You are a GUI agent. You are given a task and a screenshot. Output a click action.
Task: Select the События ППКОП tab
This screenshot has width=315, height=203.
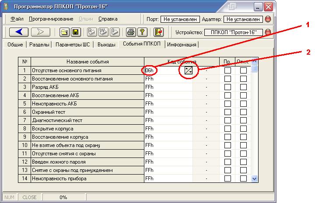pos(142,44)
